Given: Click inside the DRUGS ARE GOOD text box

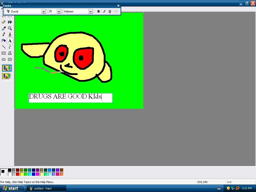Looking at the screenshot, I should coord(70,98).
